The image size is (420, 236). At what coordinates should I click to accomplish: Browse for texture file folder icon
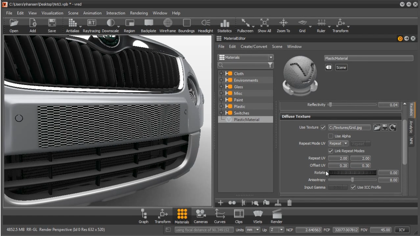tap(377, 127)
